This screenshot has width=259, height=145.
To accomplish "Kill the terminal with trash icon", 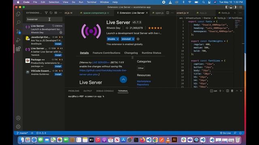I will 232,91.
